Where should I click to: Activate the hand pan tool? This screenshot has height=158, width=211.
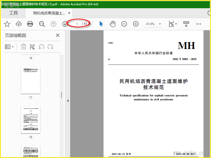[113, 24]
